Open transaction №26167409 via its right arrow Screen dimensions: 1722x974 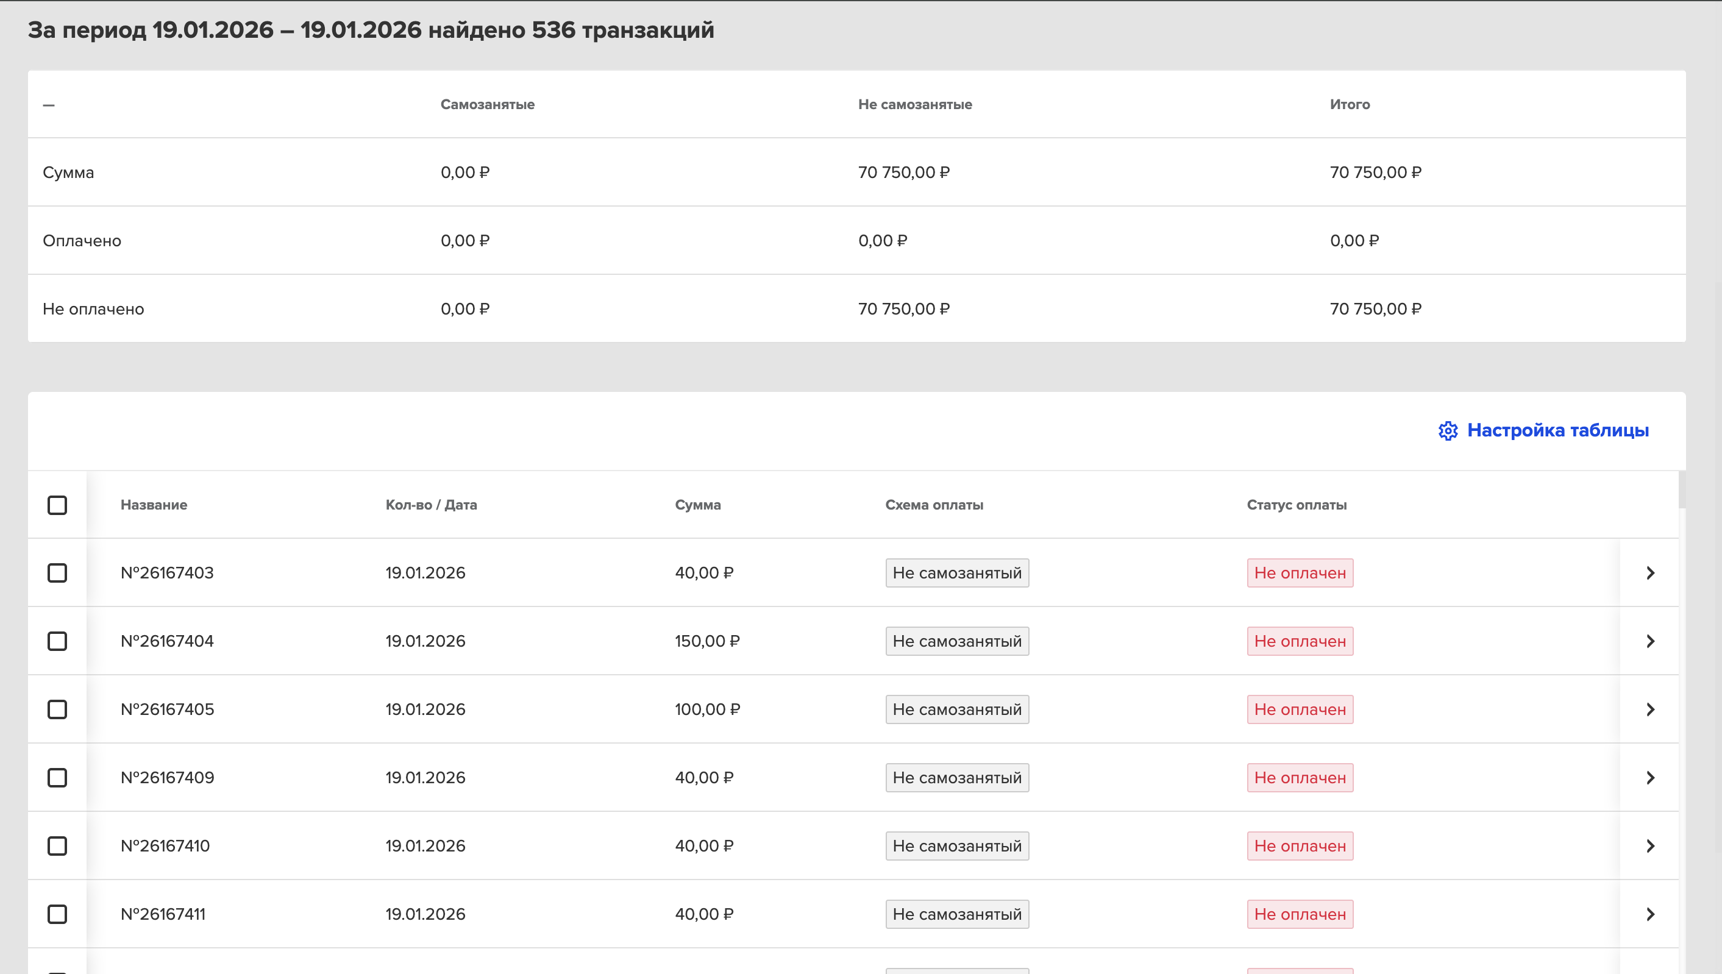click(1651, 778)
